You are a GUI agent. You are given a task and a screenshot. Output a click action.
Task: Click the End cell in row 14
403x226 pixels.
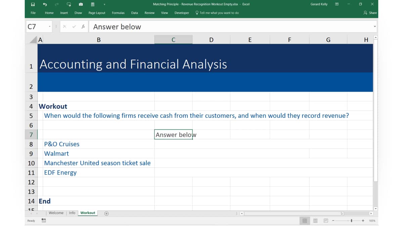click(x=45, y=201)
